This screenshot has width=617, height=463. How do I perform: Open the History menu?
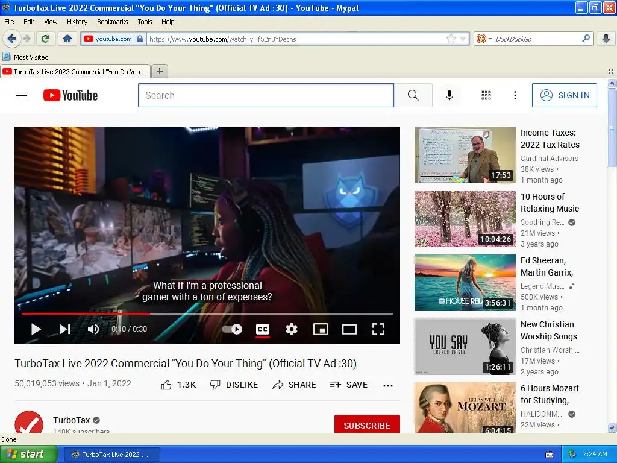click(x=77, y=22)
